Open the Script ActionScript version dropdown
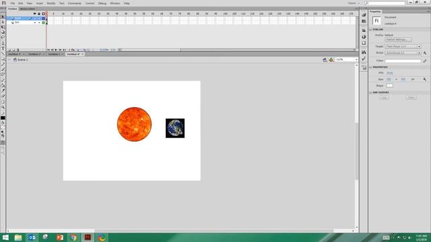 (x=403, y=52)
